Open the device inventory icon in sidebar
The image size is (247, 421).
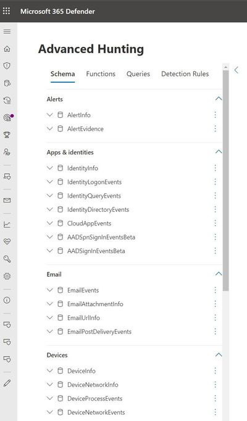7,176
